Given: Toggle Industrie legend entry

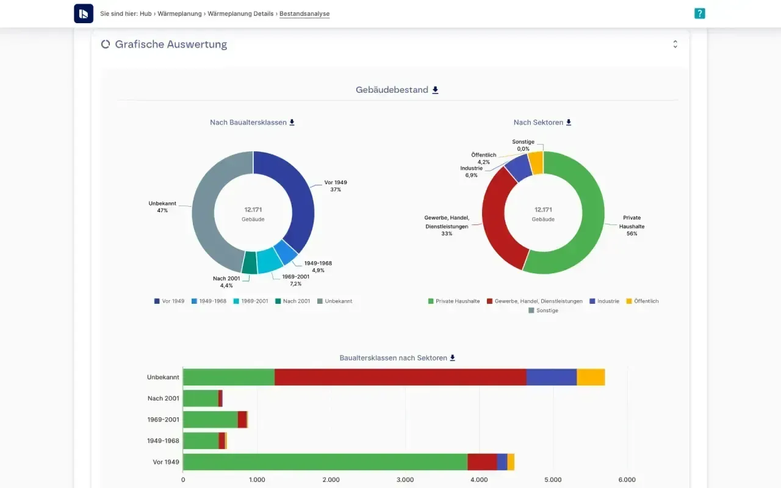Looking at the screenshot, I should 604,301.
